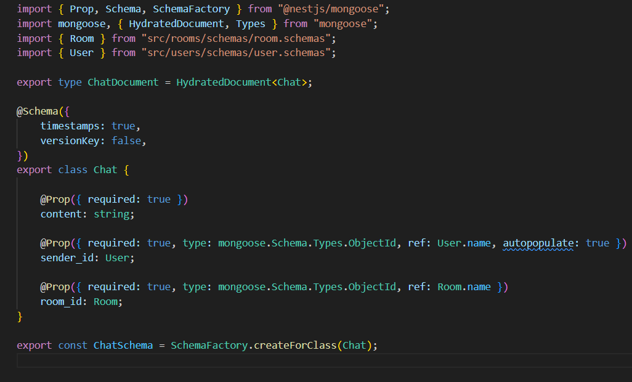The height and width of the screenshot is (382, 632).
Task: Click Room.name in the room_id ref
Action: [464, 287]
